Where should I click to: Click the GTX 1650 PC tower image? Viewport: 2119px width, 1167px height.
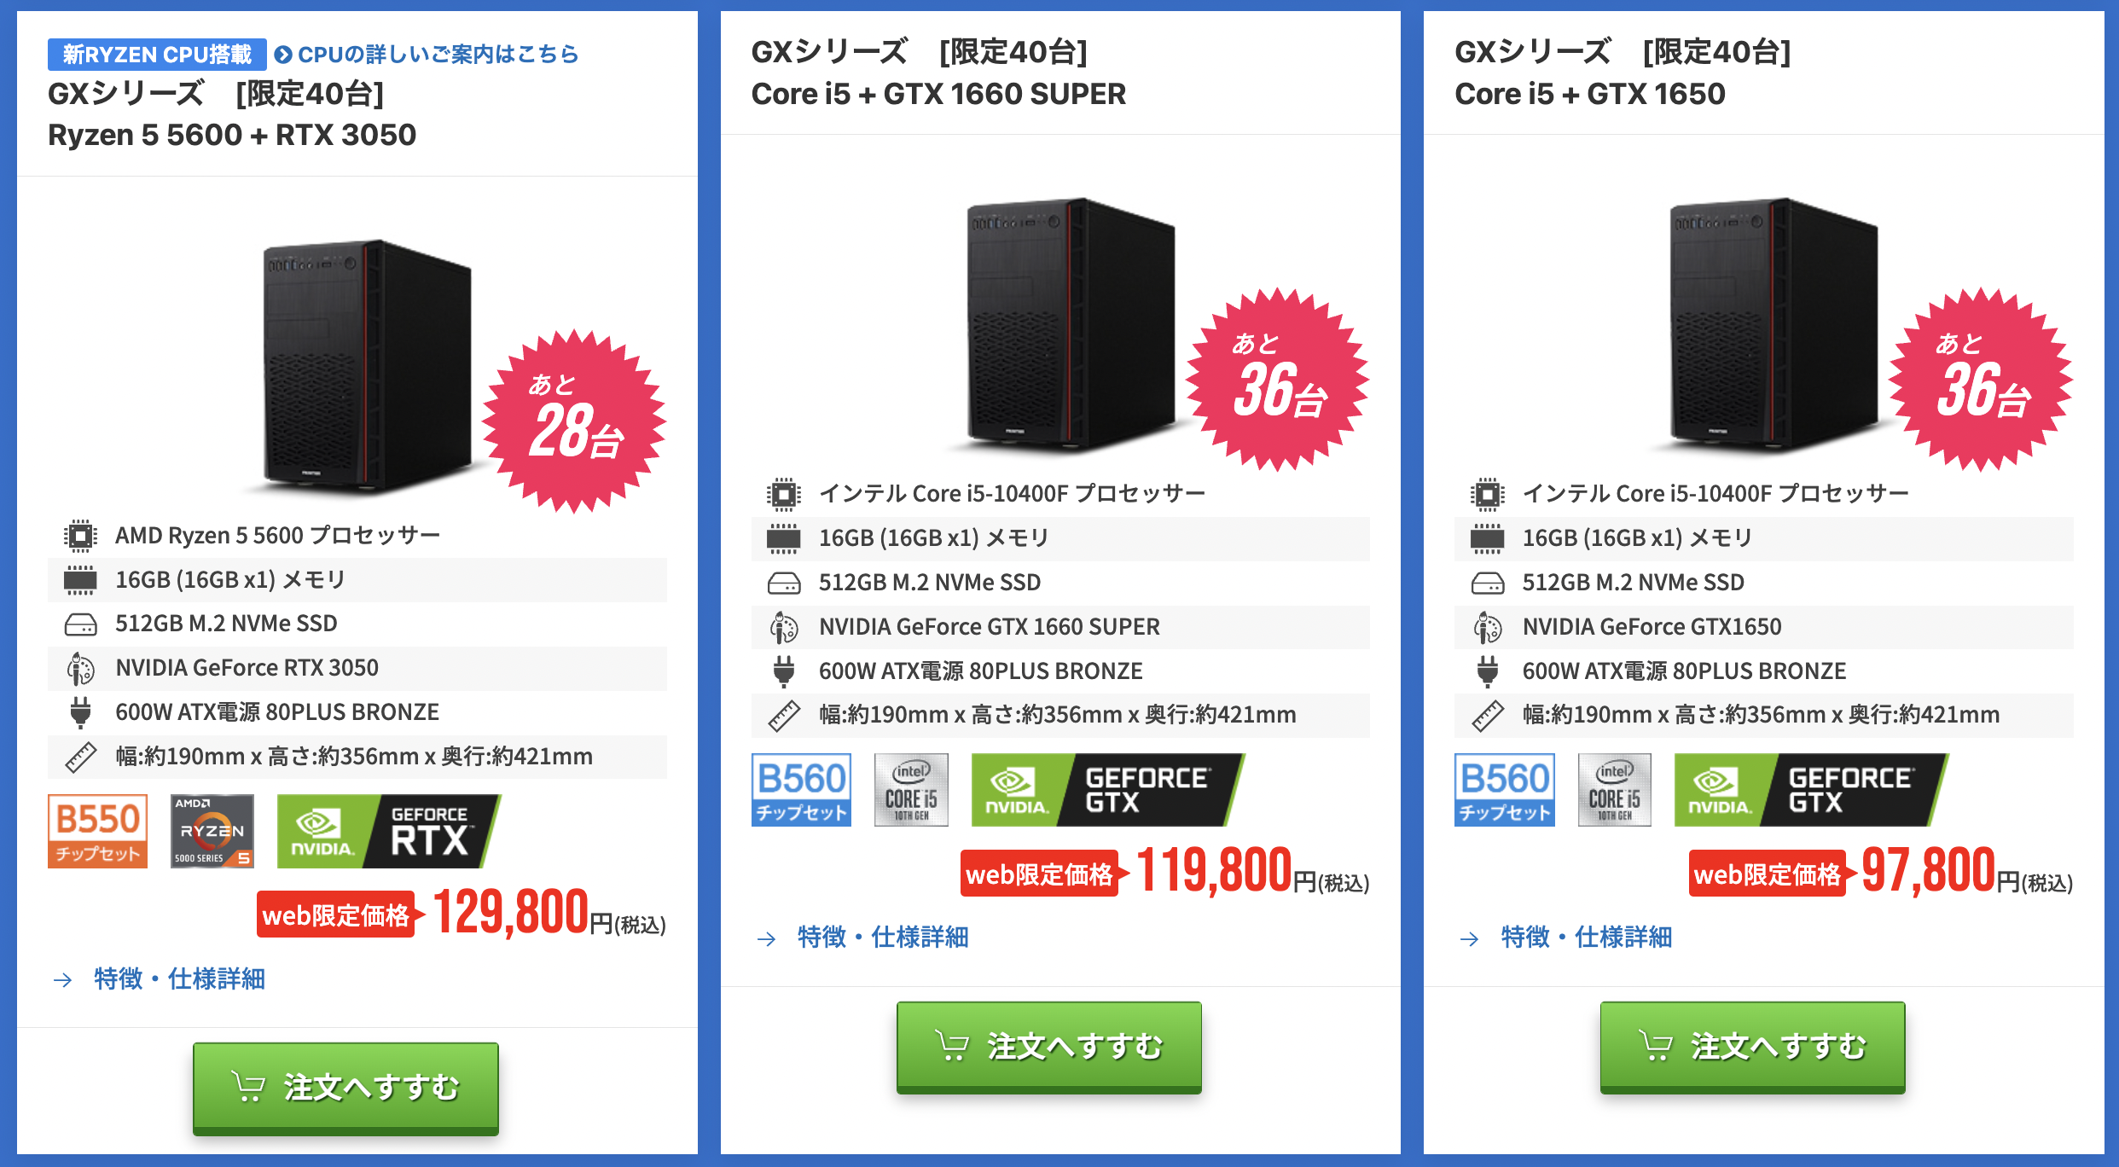tap(1773, 326)
